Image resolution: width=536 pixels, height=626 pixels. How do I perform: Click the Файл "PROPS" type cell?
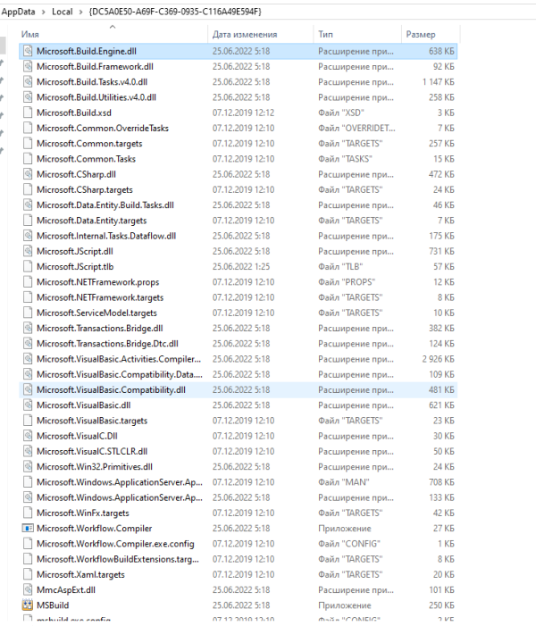click(x=347, y=282)
